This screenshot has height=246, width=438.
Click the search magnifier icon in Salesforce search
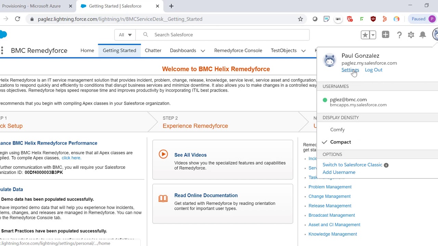145,35
